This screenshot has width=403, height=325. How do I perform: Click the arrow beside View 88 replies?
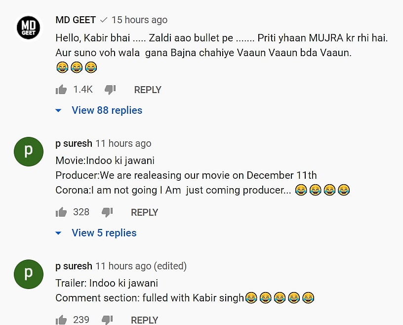point(58,110)
